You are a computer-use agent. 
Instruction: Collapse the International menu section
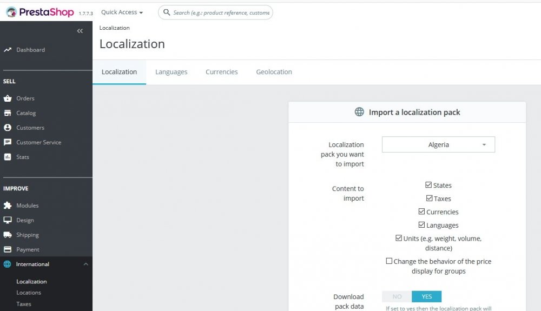pyautogui.click(x=86, y=264)
